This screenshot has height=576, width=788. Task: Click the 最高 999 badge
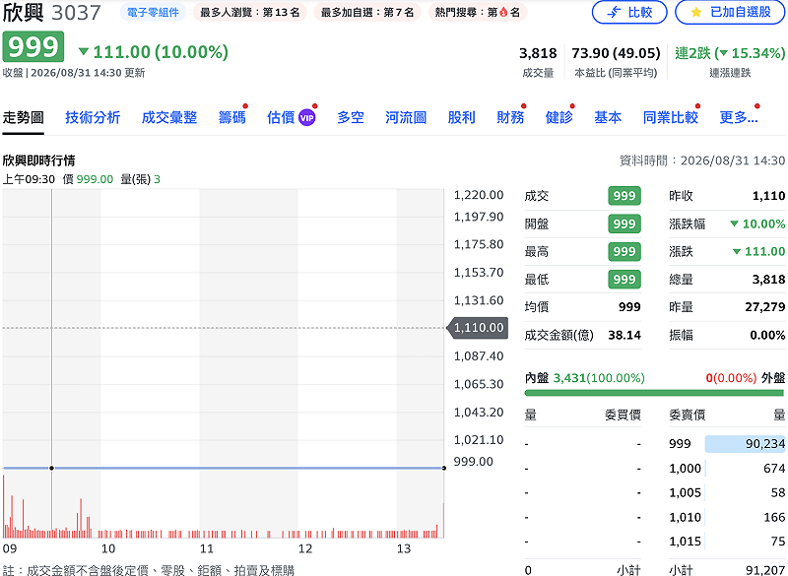[x=624, y=251]
